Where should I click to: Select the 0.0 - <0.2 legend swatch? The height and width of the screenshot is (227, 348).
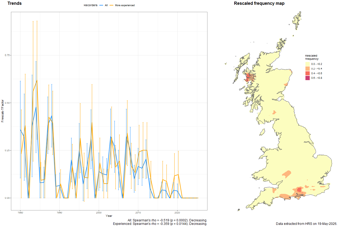[308, 64]
